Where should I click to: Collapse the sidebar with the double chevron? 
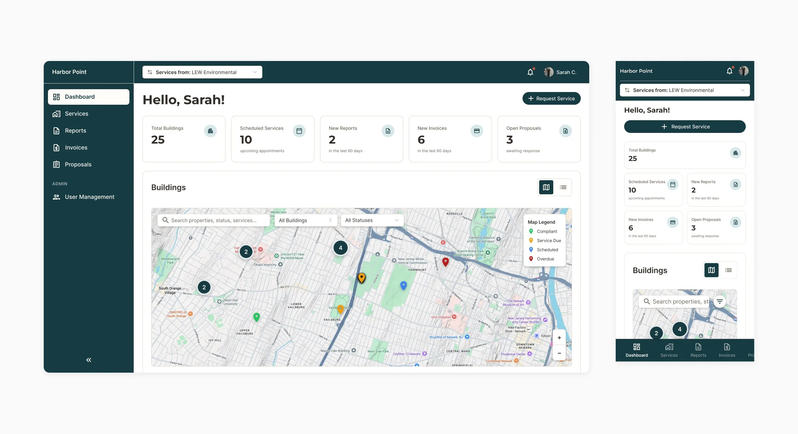click(x=89, y=360)
